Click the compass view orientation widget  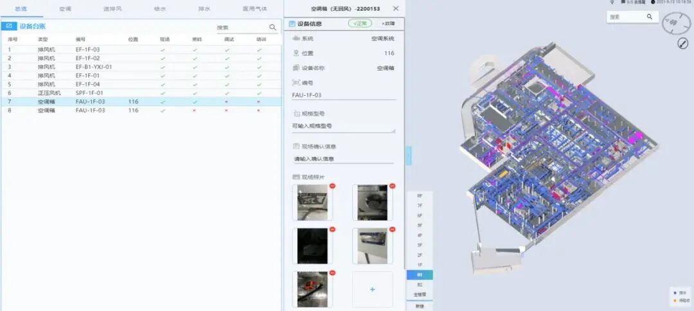coord(676,23)
